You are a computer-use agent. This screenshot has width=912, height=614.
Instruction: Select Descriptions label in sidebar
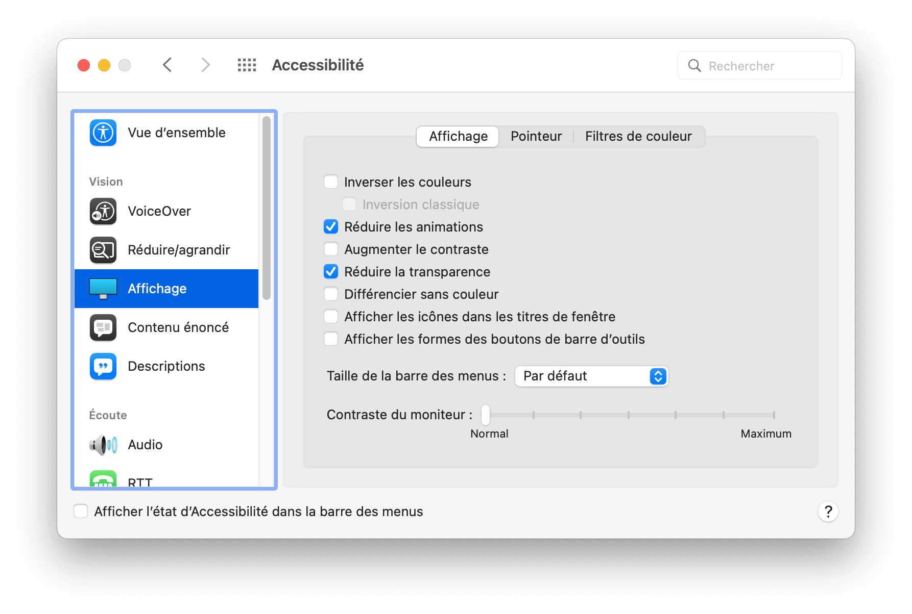click(166, 366)
